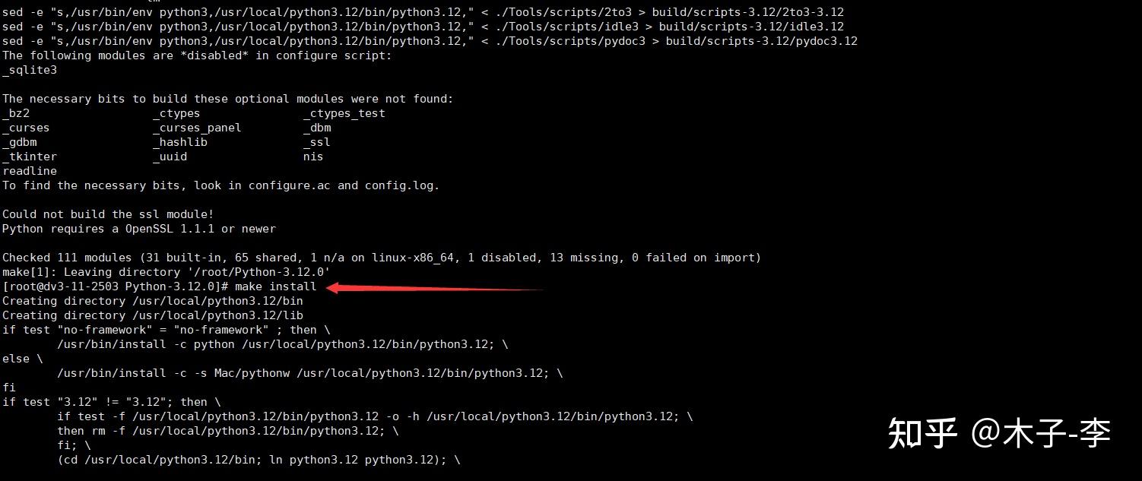Click the _sqlite3 disabled module line
Image resolution: width=1142 pixels, height=481 pixels.
pyautogui.click(x=30, y=70)
